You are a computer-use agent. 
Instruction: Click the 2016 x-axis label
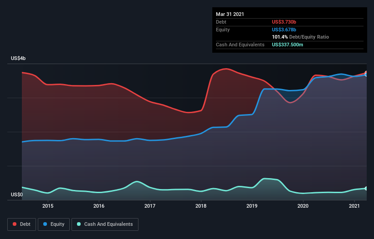point(99,206)
